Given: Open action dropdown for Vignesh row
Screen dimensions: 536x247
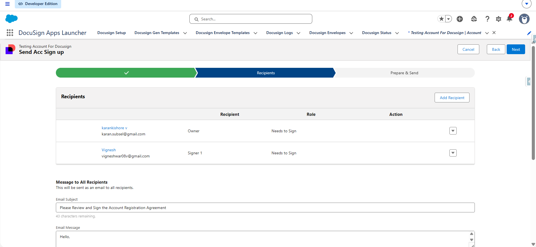Looking at the screenshot, I should coord(453,153).
